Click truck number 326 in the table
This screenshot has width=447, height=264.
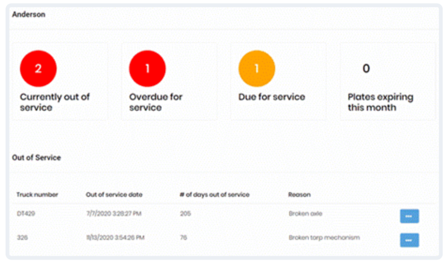22,238
